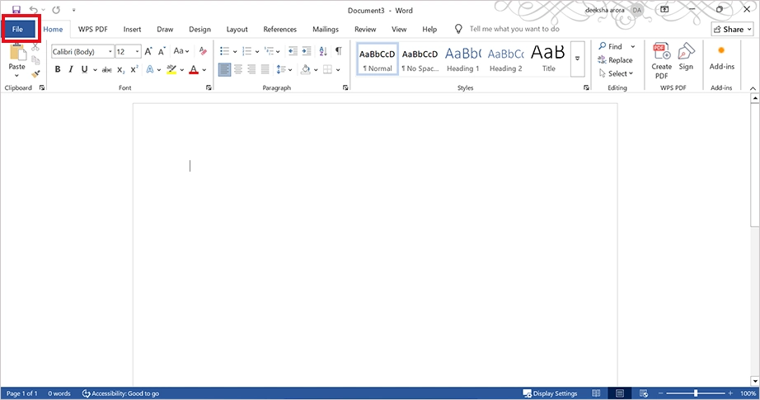Decrease paragraph indent
The width and height of the screenshot is (760, 400).
[293, 51]
